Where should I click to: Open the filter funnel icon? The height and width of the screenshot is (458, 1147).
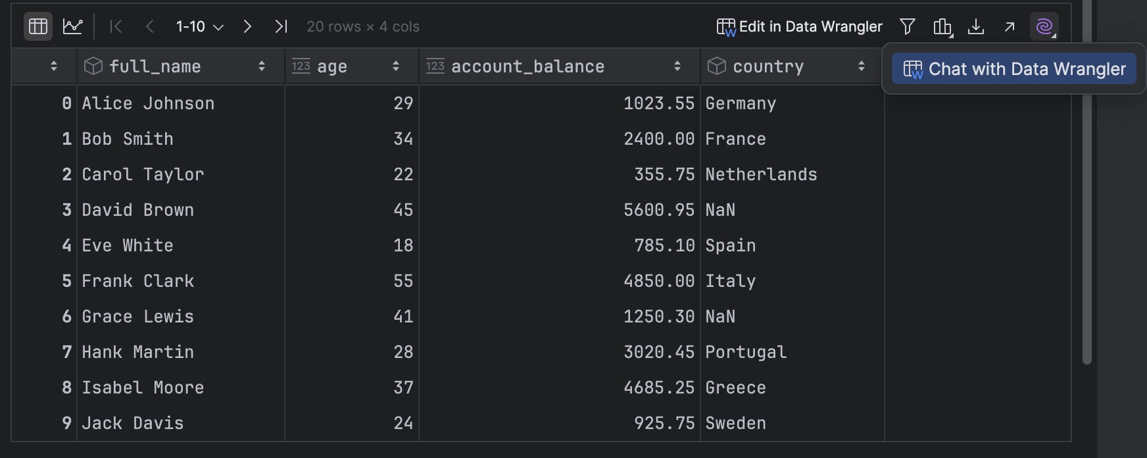[908, 26]
